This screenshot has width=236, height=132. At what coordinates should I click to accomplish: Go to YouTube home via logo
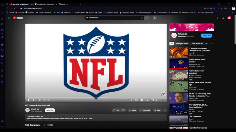[18, 18]
